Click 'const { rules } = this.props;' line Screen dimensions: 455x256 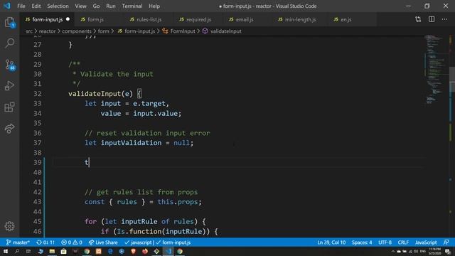[x=143, y=202]
